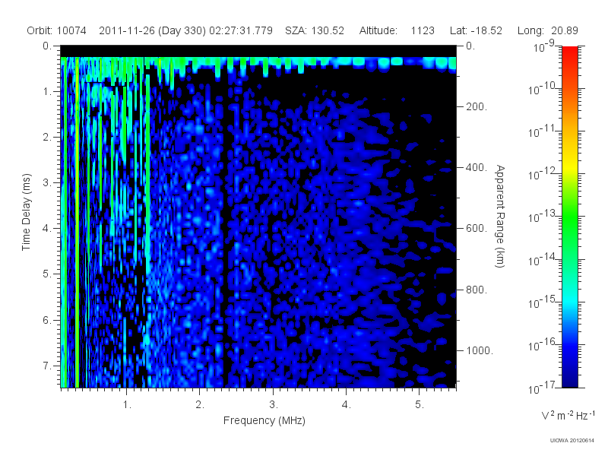Click the Lat: -18.52 value
608x456 pixels.
coord(476,30)
